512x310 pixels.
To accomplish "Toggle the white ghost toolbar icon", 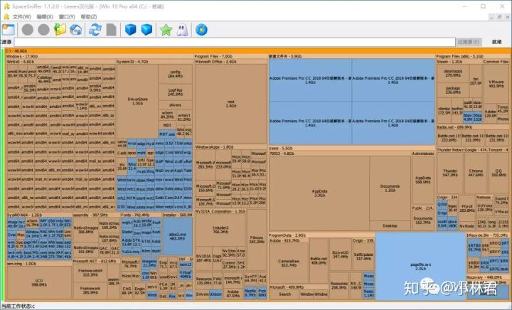I will coord(182,29).
